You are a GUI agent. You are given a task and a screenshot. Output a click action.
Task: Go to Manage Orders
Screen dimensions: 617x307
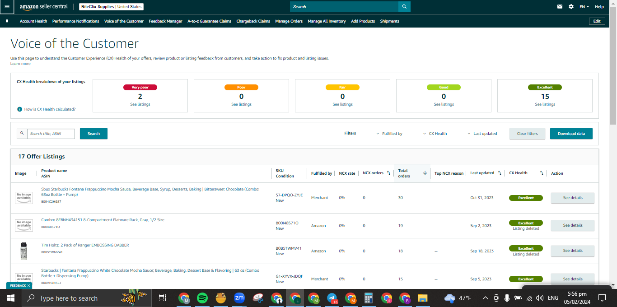pyautogui.click(x=289, y=21)
